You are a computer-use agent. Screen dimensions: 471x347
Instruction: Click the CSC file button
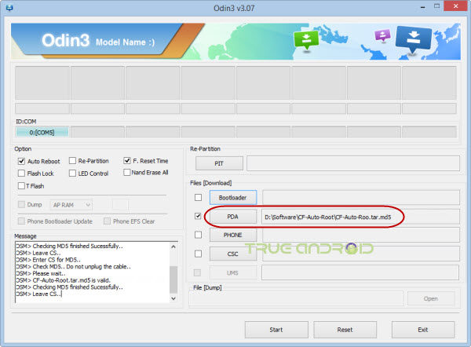tap(233, 254)
